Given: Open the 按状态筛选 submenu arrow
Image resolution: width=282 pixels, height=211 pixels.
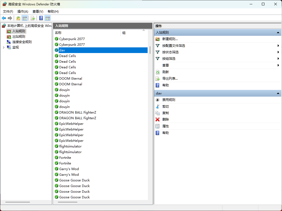Looking at the screenshot, I should [278, 52].
